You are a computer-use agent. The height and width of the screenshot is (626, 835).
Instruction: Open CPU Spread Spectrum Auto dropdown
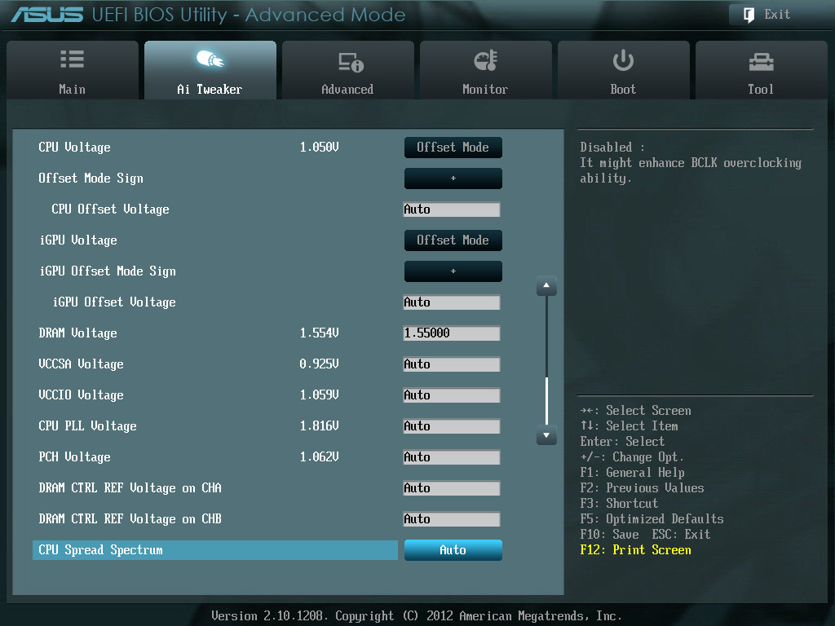click(453, 550)
